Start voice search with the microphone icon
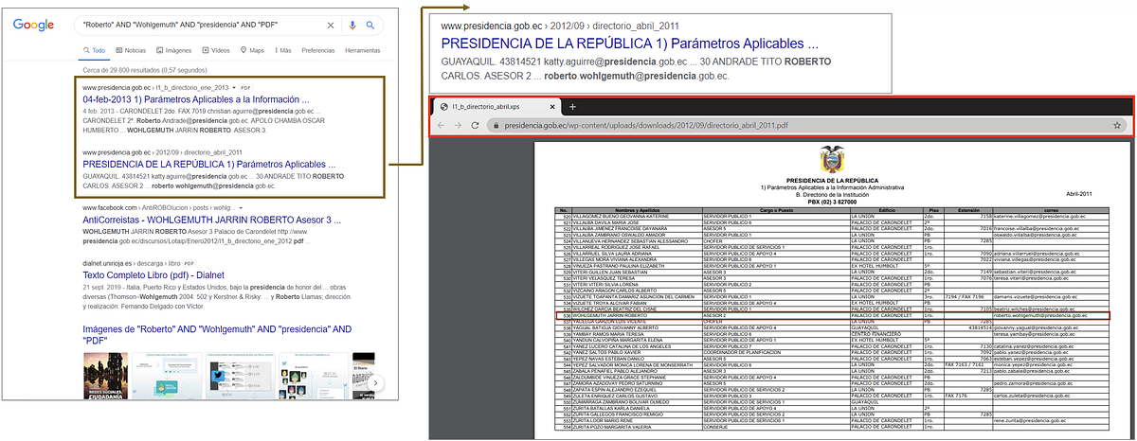This screenshot has height=441, width=1137. (x=352, y=25)
